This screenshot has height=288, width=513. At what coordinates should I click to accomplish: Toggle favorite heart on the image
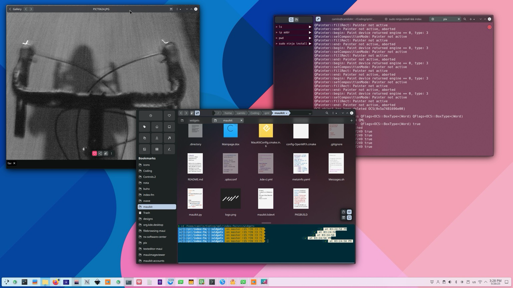[95, 154]
